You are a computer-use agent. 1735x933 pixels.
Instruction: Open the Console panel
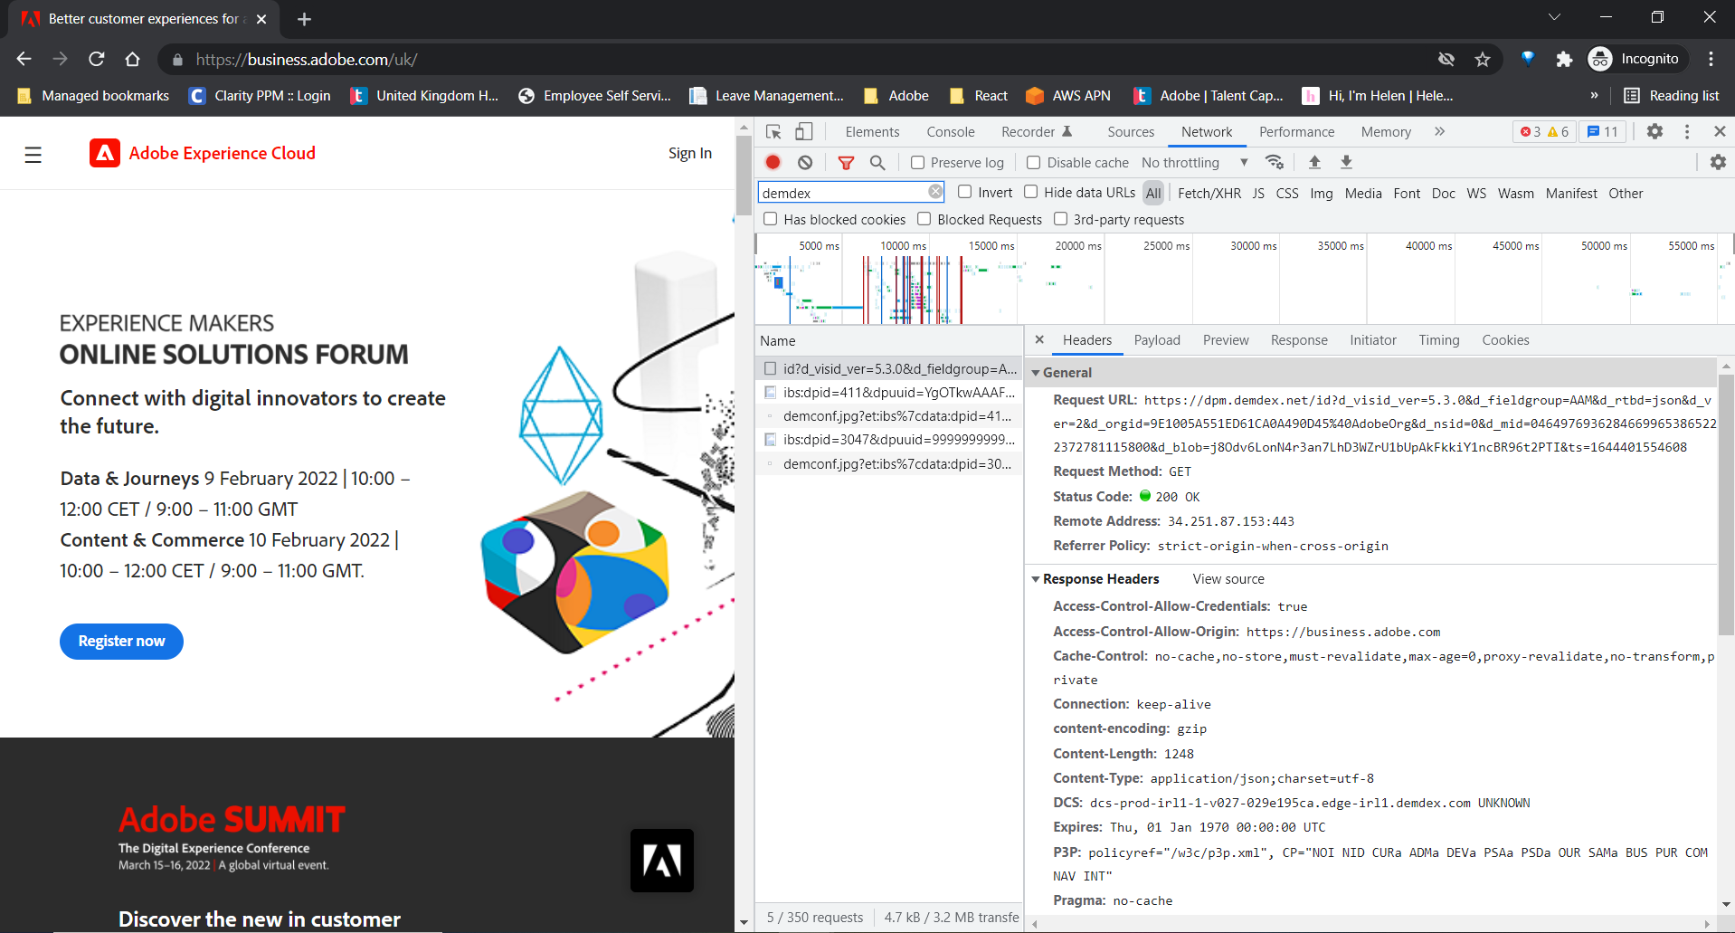coord(950,131)
